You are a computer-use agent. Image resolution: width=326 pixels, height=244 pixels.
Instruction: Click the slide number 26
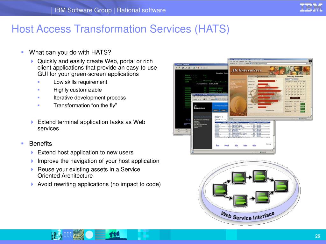coord(317,236)
